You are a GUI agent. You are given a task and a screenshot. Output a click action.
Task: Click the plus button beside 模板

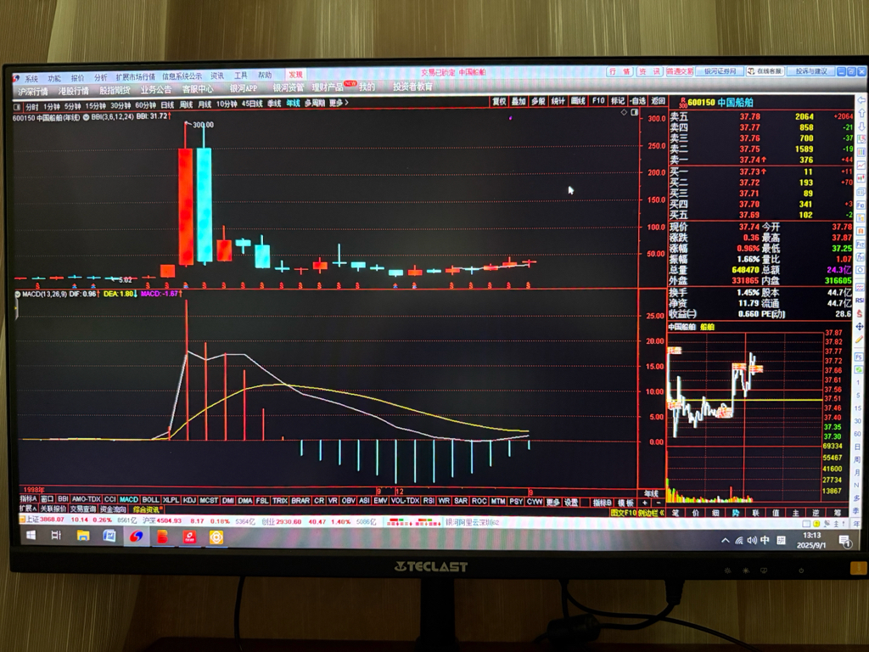(x=645, y=503)
